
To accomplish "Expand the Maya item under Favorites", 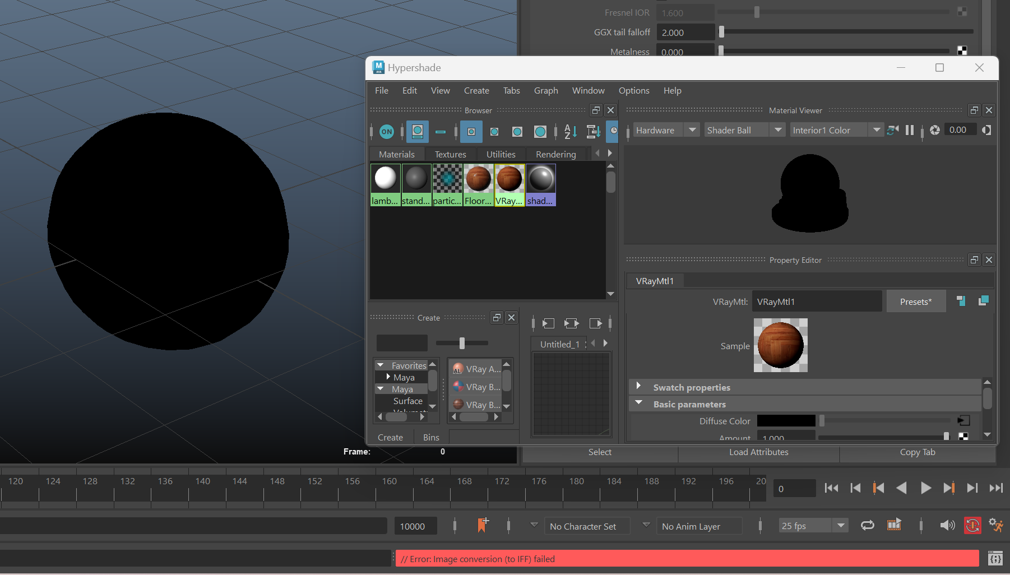I will pyautogui.click(x=388, y=377).
